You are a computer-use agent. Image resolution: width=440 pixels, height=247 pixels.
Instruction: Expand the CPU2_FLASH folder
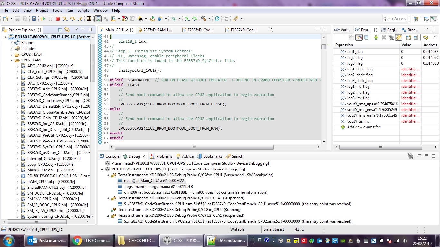click(x=12, y=54)
